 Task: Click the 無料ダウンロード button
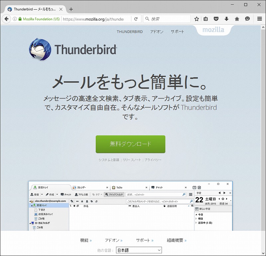130,144
